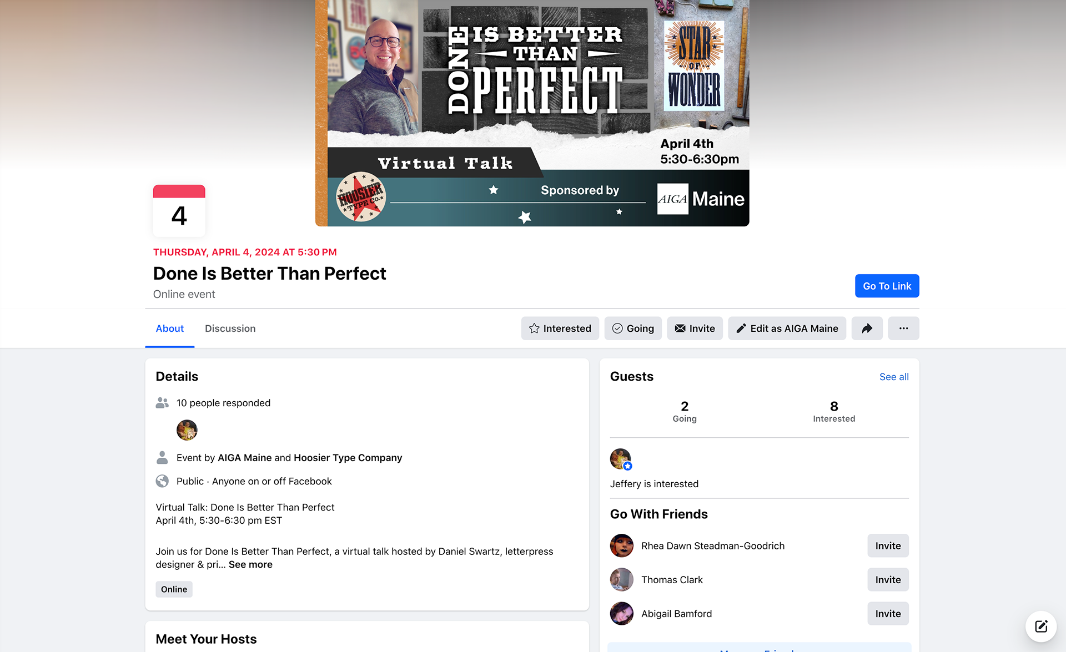This screenshot has width=1066, height=652.
Task: Switch to the About tab
Action: (170, 328)
